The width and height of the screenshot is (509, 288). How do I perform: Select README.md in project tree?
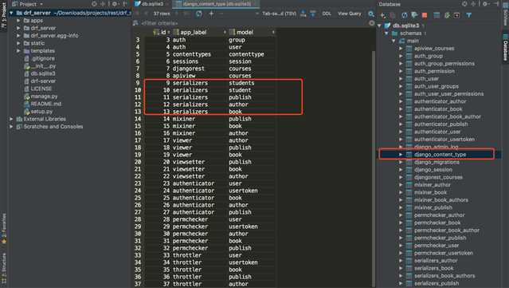pos(45,104)
